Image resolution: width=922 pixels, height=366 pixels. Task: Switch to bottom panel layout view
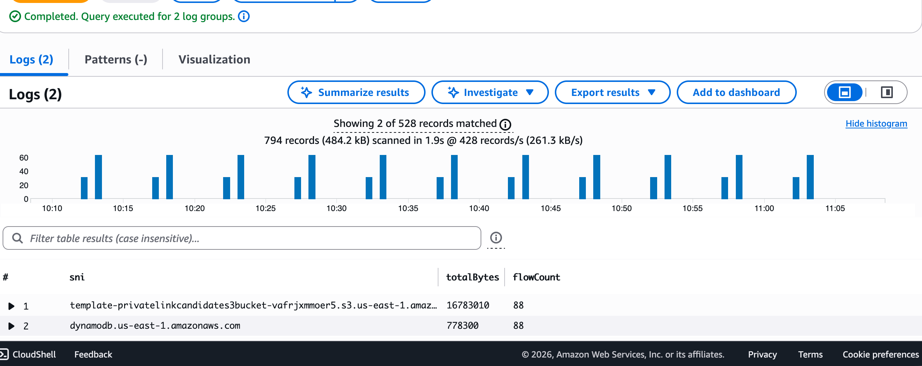click(x=845, y=92)
